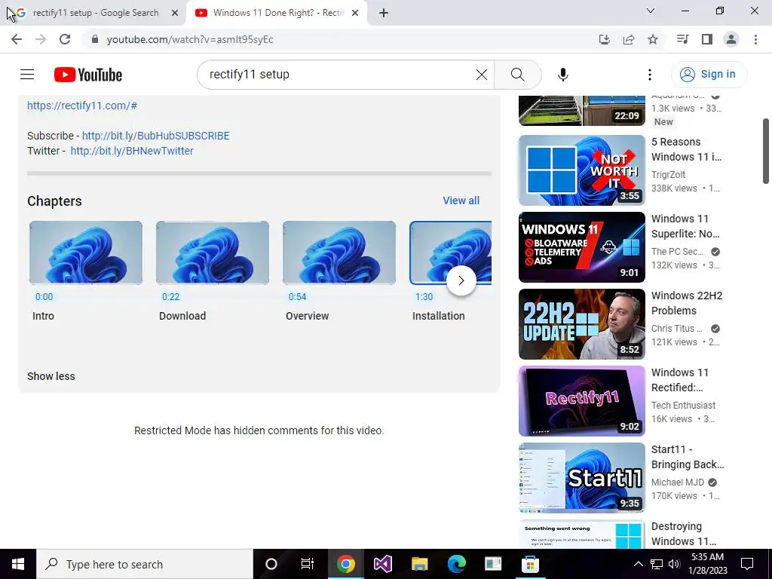Start voice search with the microphone
Screen dimensions: 772x579
coord(562,75)
